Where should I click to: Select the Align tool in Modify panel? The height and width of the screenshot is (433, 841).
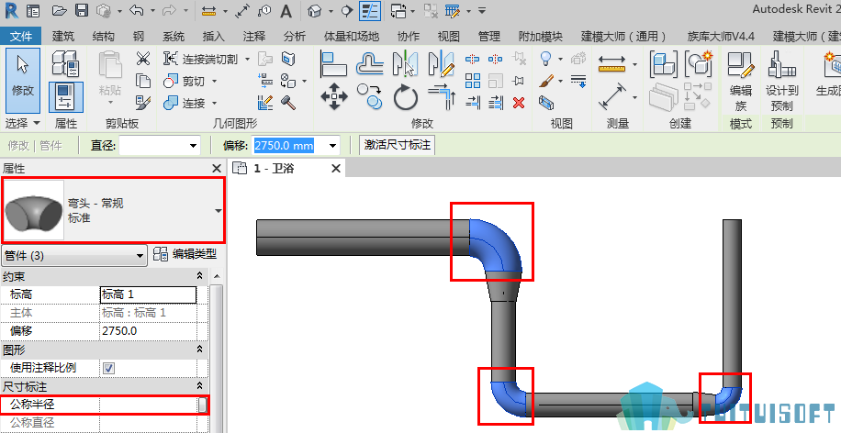tap(333, 64)
